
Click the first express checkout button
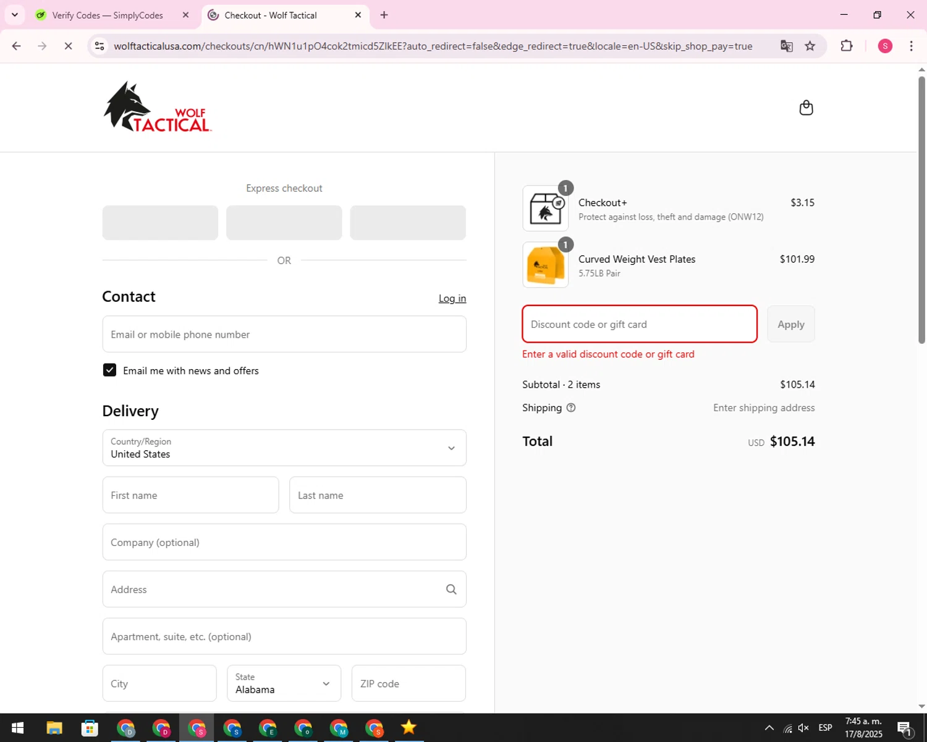(160, 223)
